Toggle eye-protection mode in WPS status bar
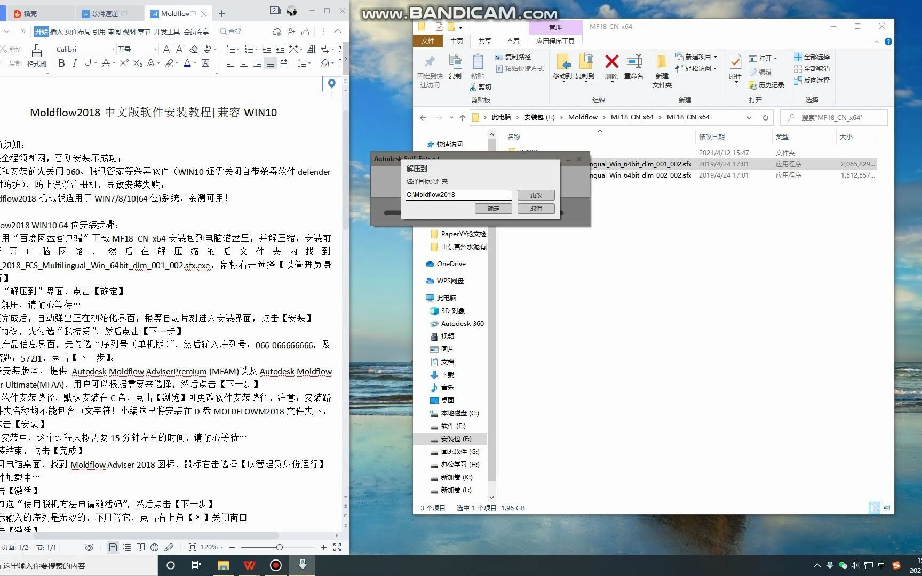The height and width of the screenshot is (576, 922). point(89,547)
